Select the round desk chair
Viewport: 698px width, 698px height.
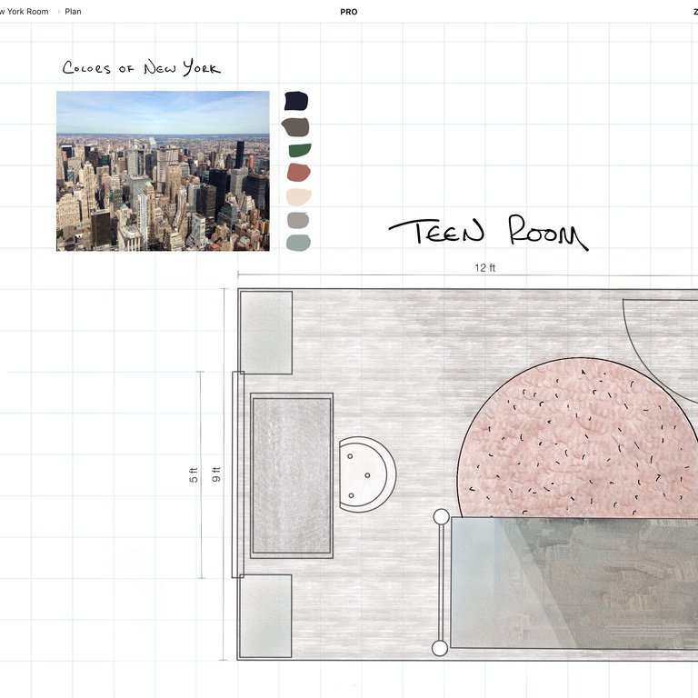367,474
